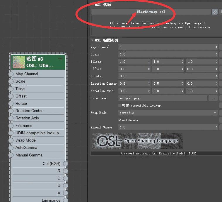Click the node's map thumbnail icon
The height and width of the screenshot is (202, 222).
click(x=18, y=62)
